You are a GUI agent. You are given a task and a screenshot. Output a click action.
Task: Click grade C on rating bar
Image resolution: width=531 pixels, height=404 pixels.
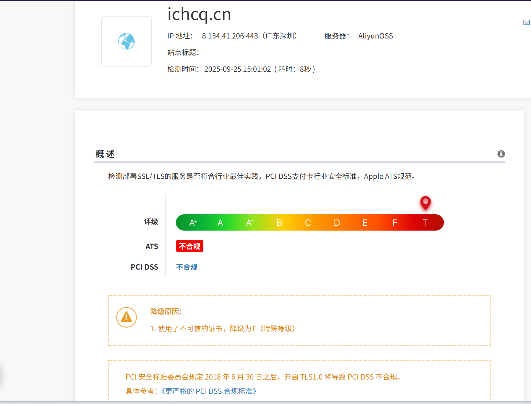tap(308, 223)
